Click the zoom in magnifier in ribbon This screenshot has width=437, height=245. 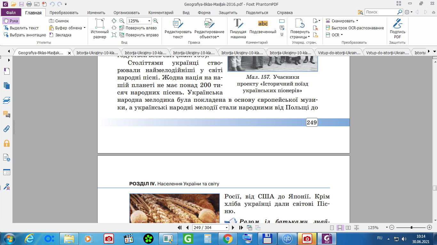pos(155,21)
